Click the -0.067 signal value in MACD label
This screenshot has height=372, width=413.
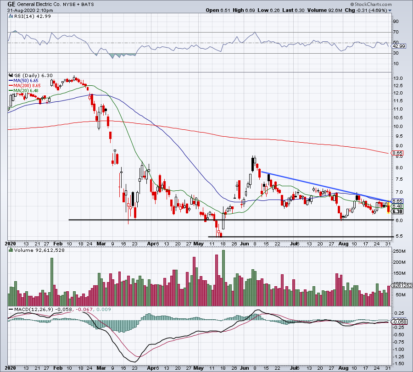click(x=84, y=309)
